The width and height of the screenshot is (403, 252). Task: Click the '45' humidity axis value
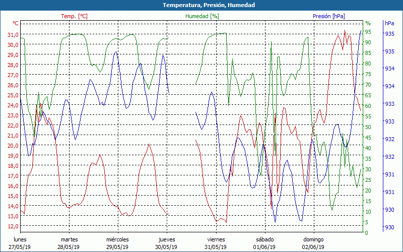[368, 138]
